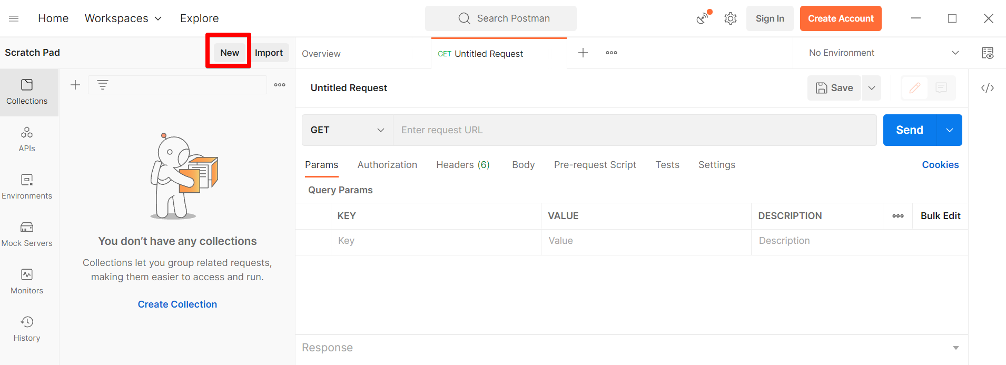Click the Query Params heading

coord(340,190)
